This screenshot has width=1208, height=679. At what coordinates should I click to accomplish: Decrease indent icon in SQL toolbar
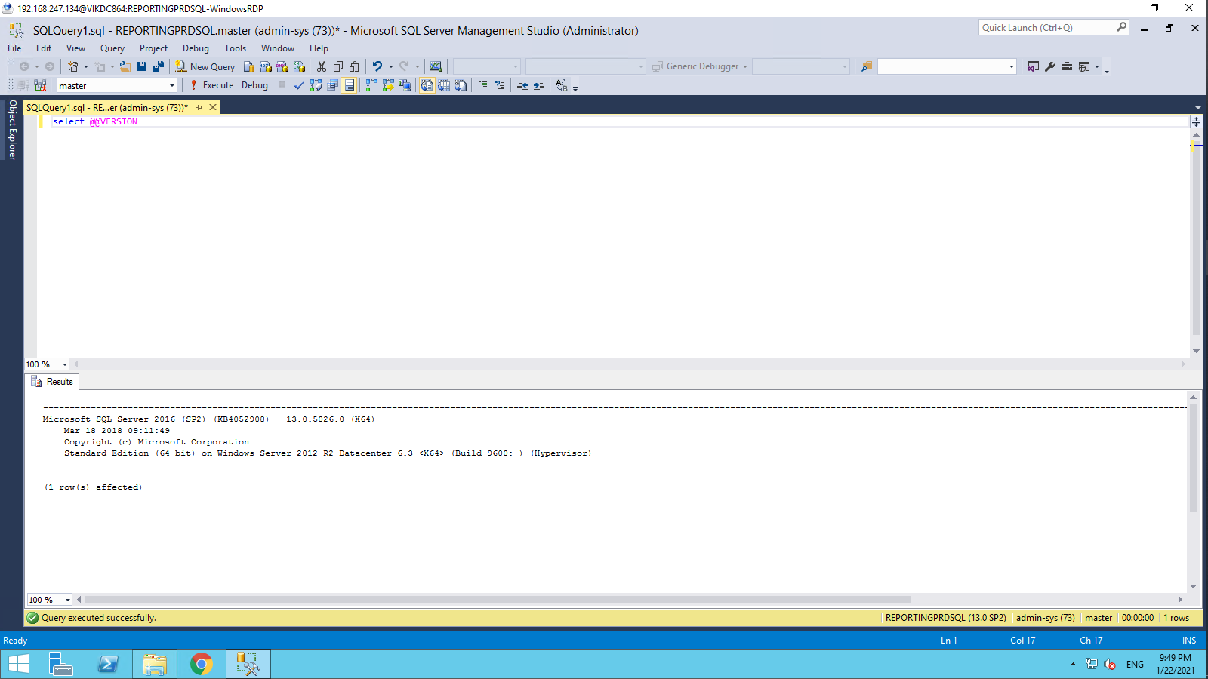[x=522, y=85]
